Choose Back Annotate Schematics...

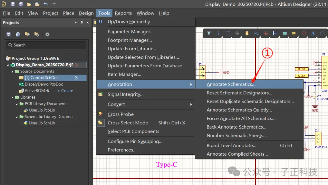249,127
